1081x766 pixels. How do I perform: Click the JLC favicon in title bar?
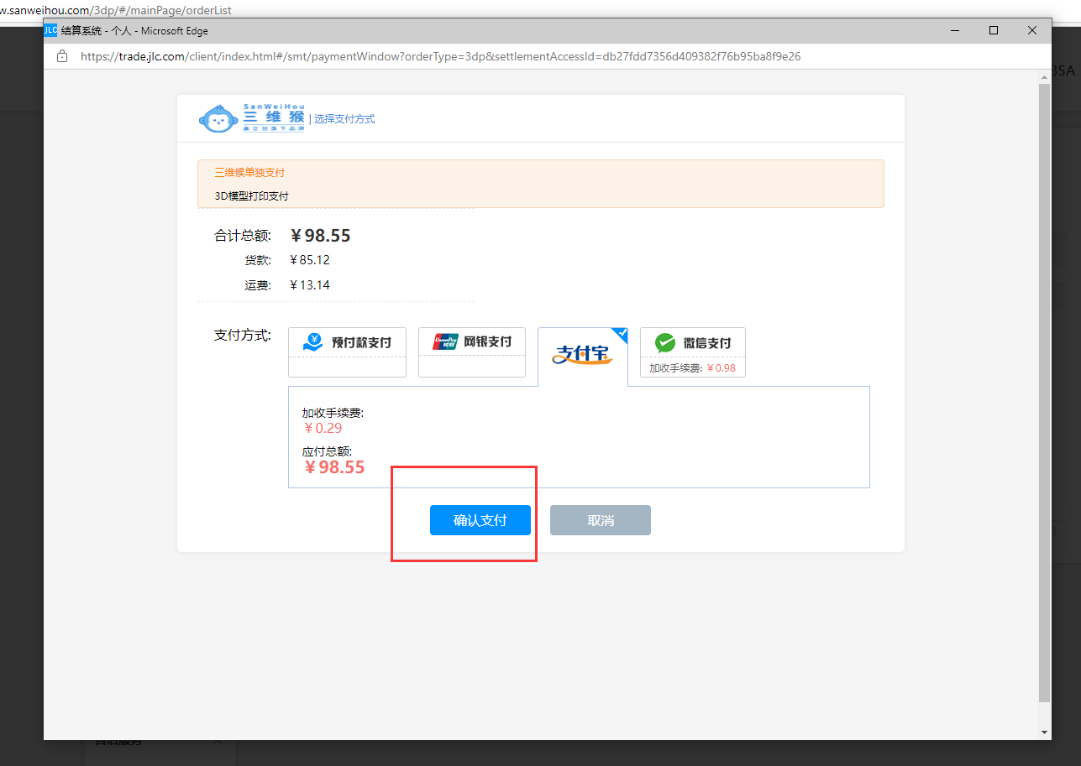tap(50, 30)
